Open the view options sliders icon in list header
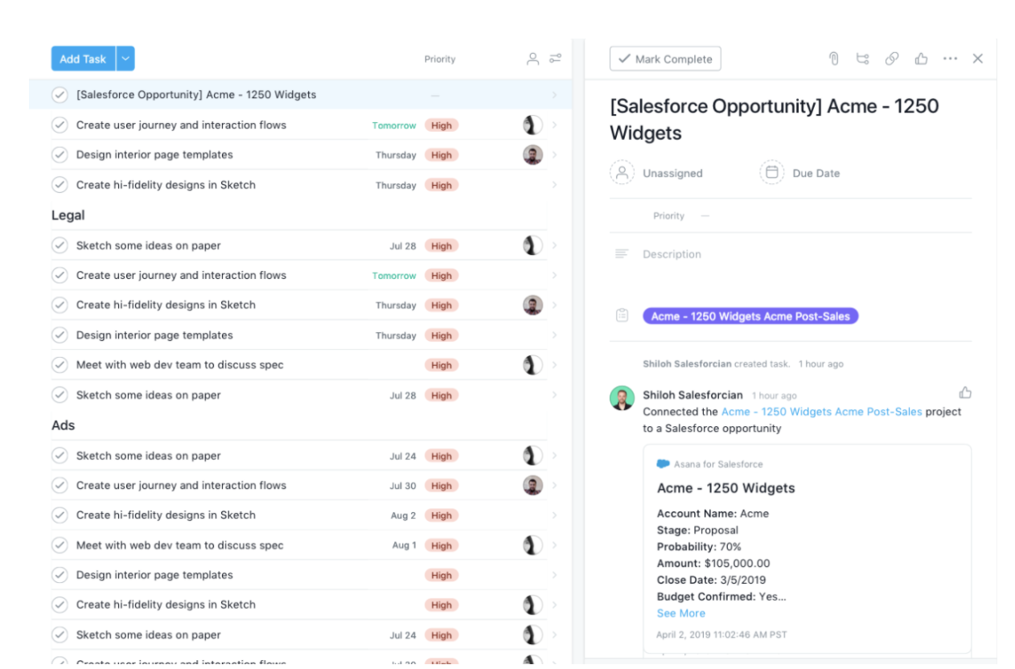The width and height of the screenshot is (1015, 669). [x=555, y=59]
